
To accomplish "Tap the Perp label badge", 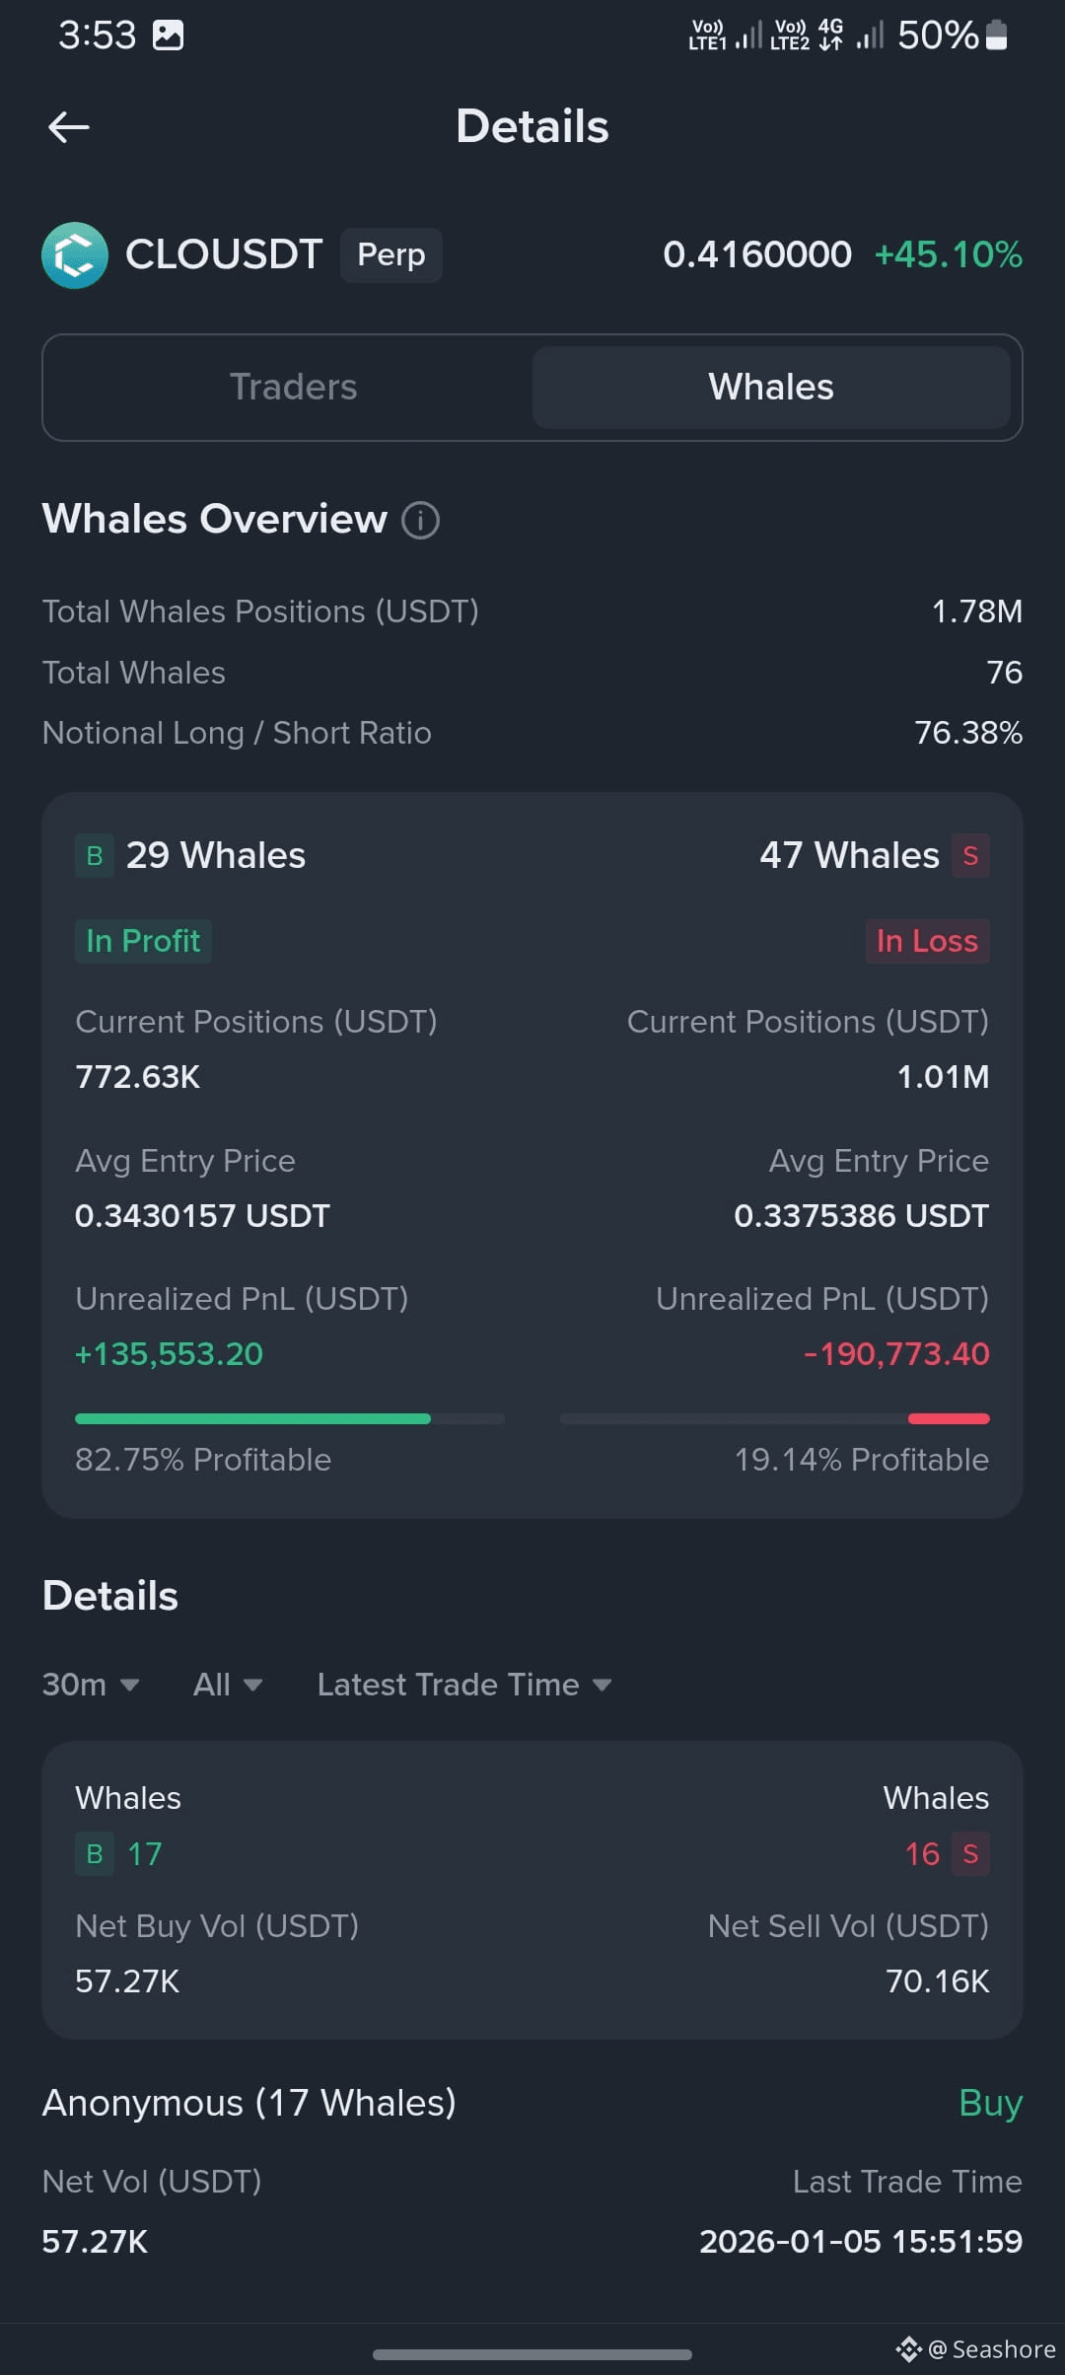I will 391,255.
